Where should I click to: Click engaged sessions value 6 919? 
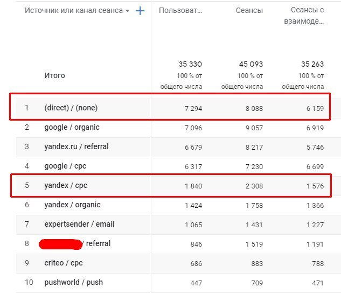click(x=315, y=128)
